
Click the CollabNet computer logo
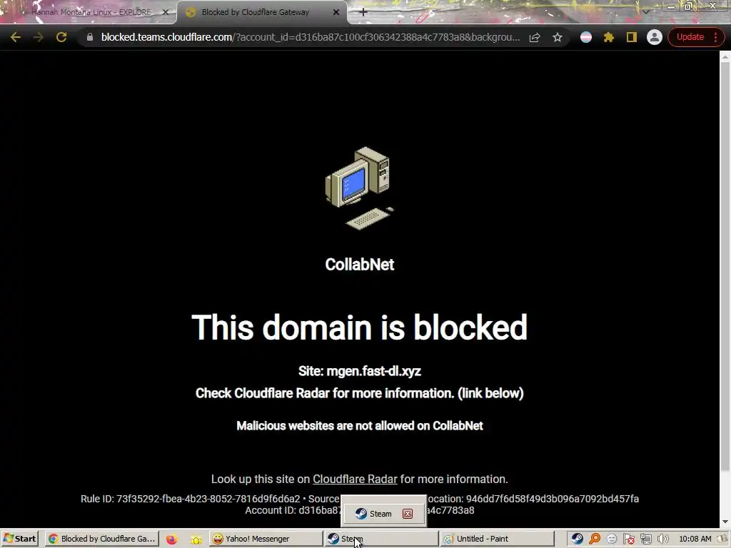[360, 188]
